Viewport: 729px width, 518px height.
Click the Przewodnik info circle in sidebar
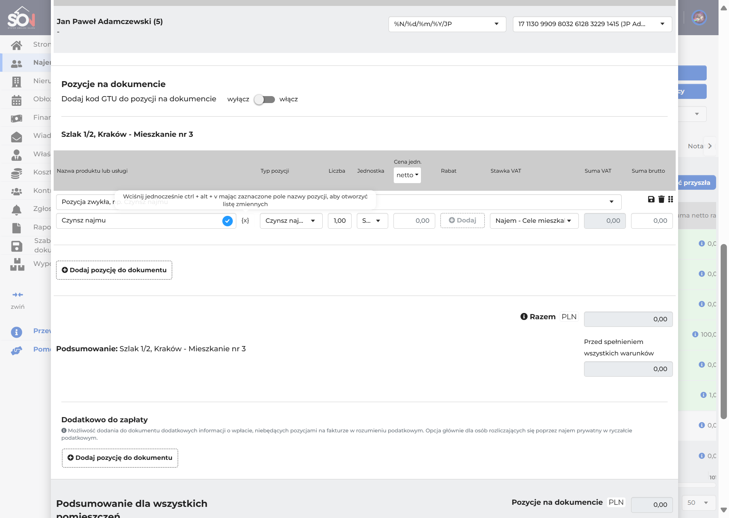(x=16, y=332)
